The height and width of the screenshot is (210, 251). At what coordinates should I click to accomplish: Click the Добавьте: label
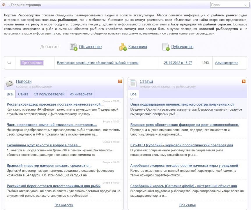click(x=50, y=47)
